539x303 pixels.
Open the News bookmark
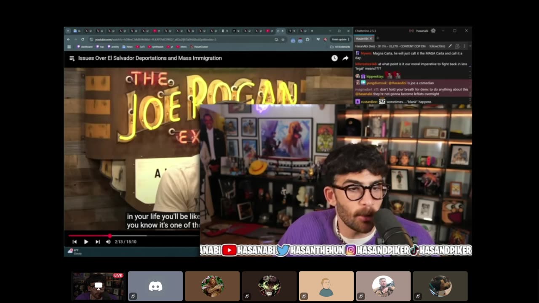click(x=128, y=47)
